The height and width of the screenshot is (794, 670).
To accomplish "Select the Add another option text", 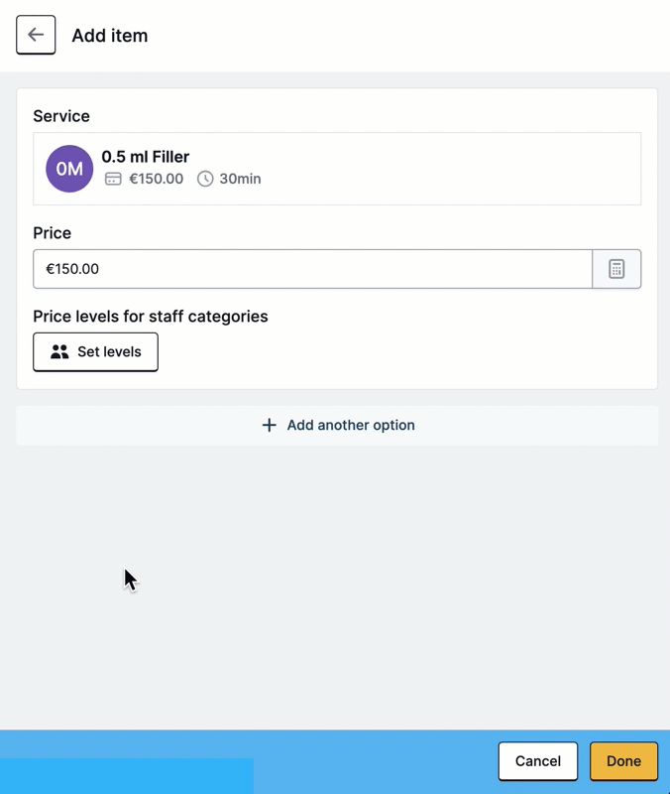I will [x=351, y=425].
